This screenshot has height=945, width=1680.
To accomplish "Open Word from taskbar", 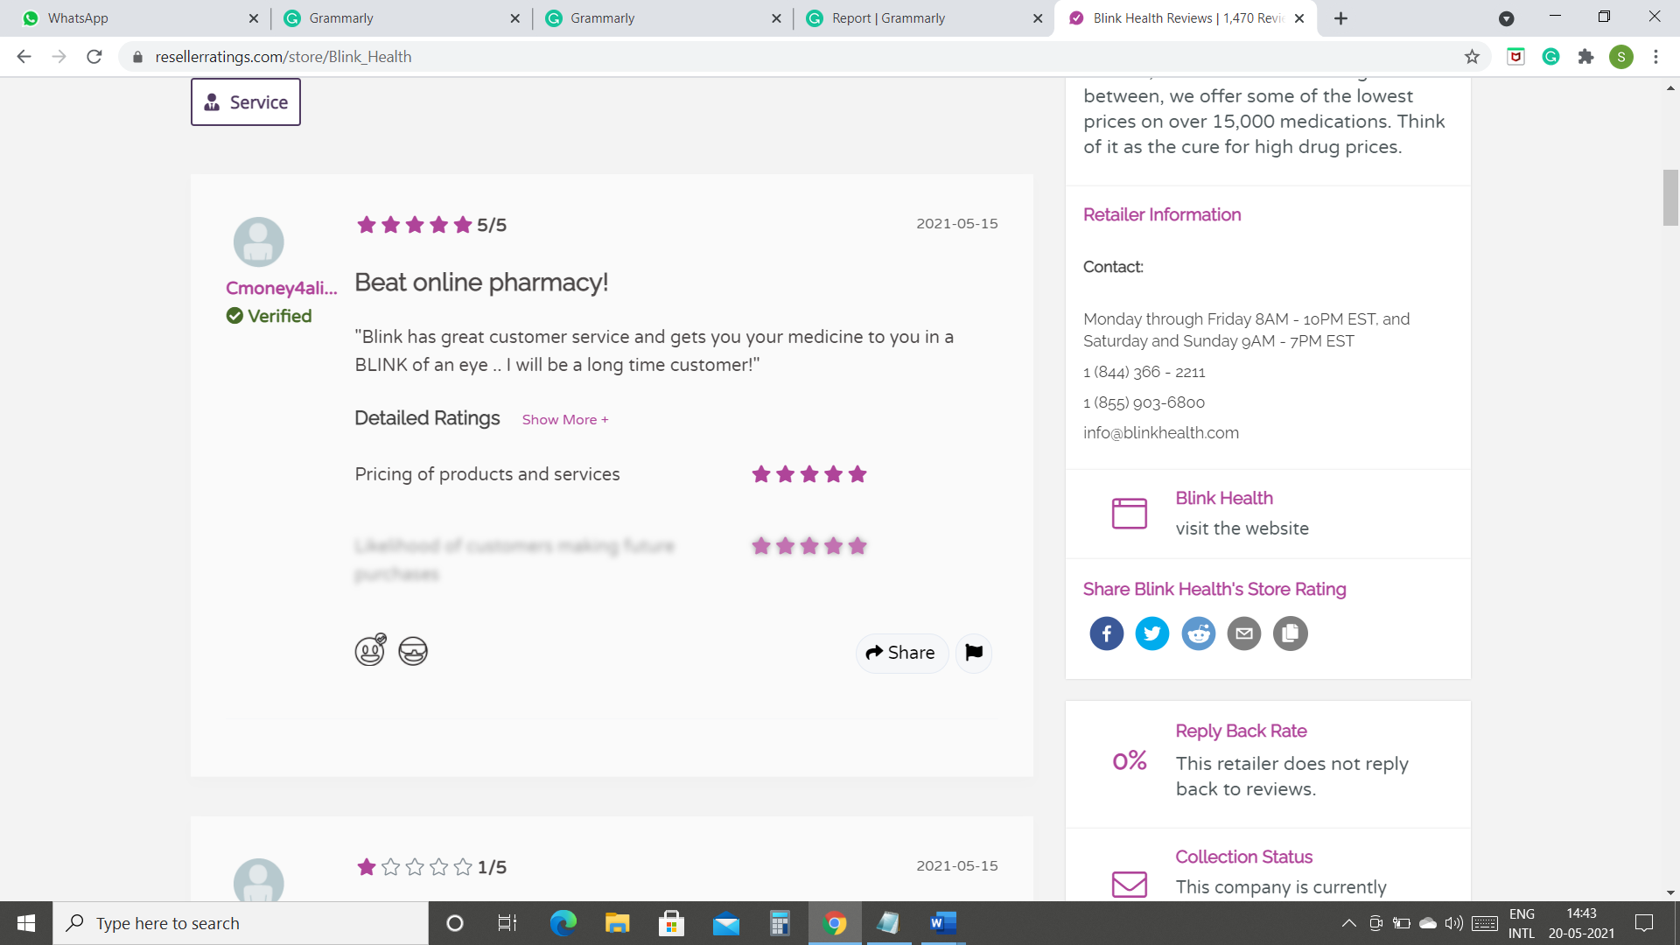I will pos(942,923).
